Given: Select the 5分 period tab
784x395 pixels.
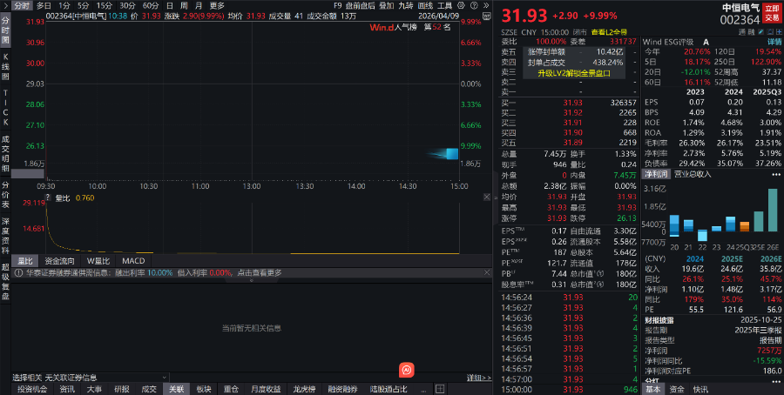Looking at the screenshot, I should [x=83, y=5].
